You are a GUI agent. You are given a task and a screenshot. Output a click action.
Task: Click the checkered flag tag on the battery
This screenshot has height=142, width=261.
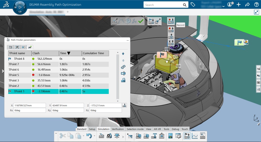pyautogui.click(x=162, y=55)
